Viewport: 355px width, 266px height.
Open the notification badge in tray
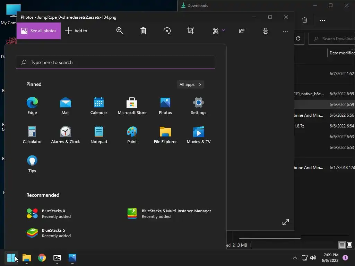(345, 258)
